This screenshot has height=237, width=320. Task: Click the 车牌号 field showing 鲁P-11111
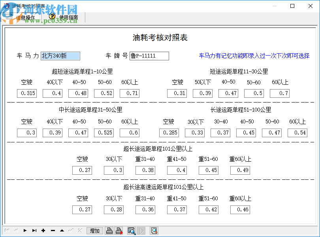click(149, 56)
